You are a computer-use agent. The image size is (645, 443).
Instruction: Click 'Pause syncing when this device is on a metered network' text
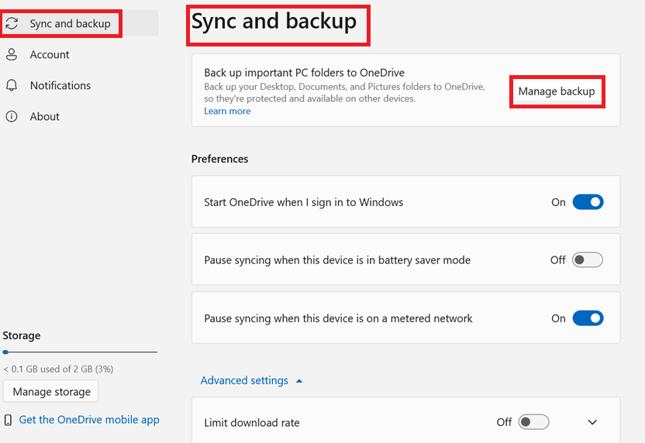pos(338,318)
